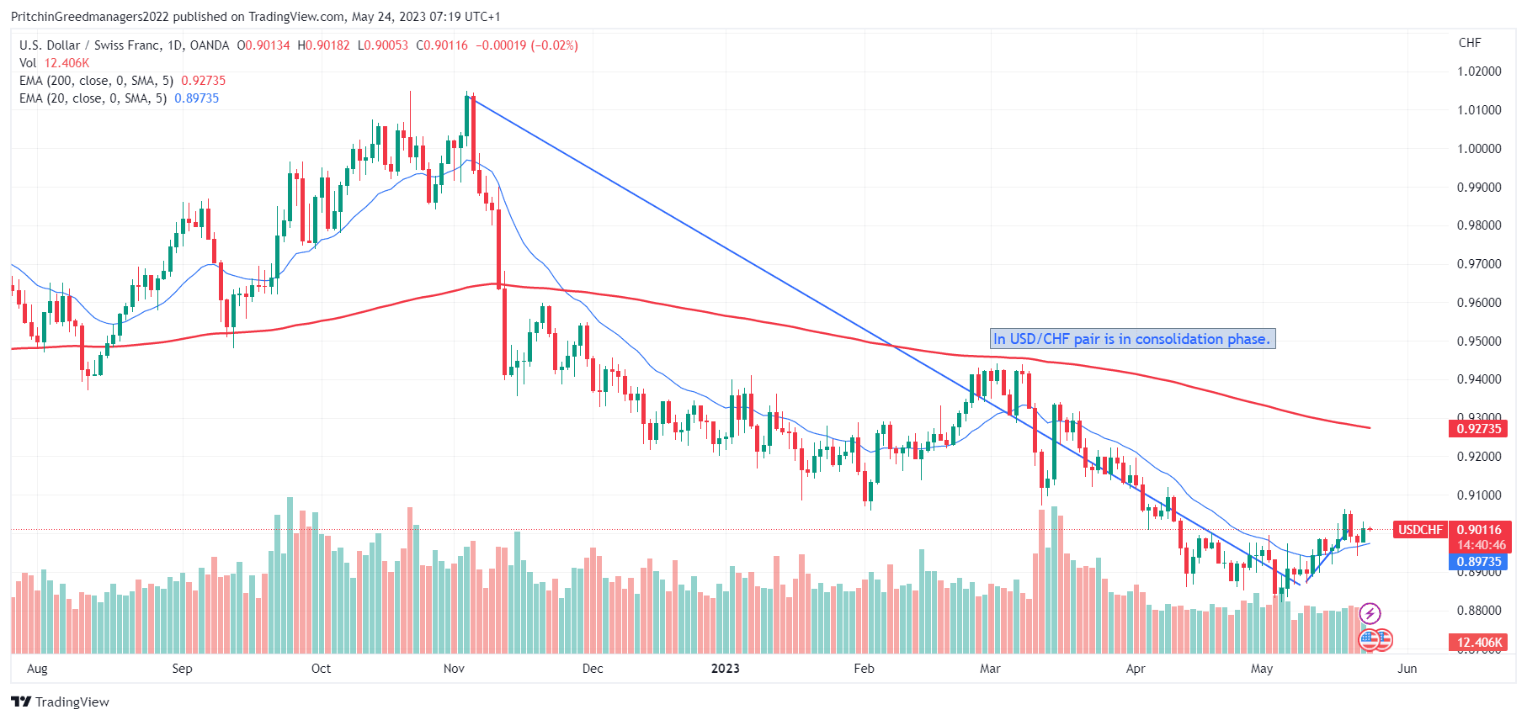This screenshot has height=720, width=1527.
Task: Click the 0.99000 price axis label
Action: click(1479, 188)
